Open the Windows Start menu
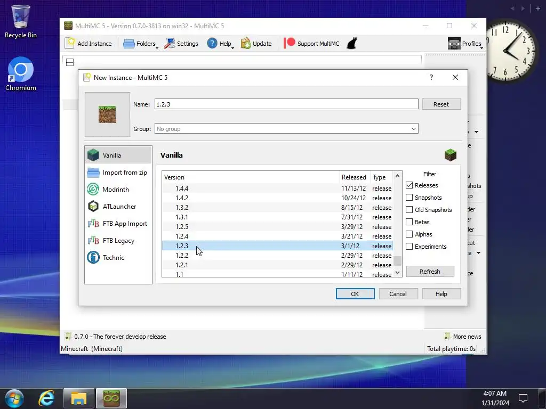Viewport: 546px width, 409px height. pyautogui.click(x=14, y=398)
